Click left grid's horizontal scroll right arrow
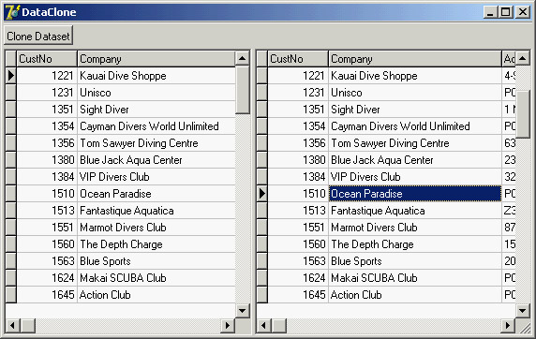The image size is (536, 339). 228,325
